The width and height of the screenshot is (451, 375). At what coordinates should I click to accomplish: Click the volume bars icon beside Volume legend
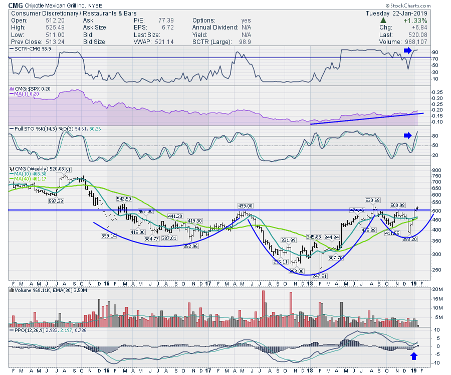tap(12, 290)
